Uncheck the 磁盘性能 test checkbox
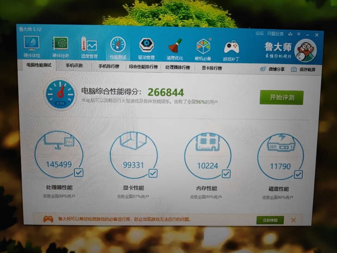 tap(298, 175)
